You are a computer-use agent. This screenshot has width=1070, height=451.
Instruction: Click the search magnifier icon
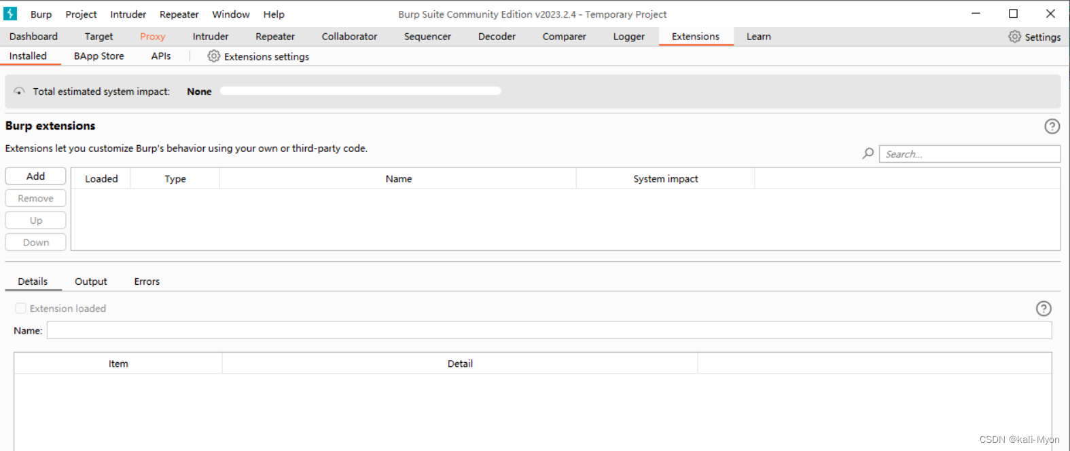click(x=868, y=154)
